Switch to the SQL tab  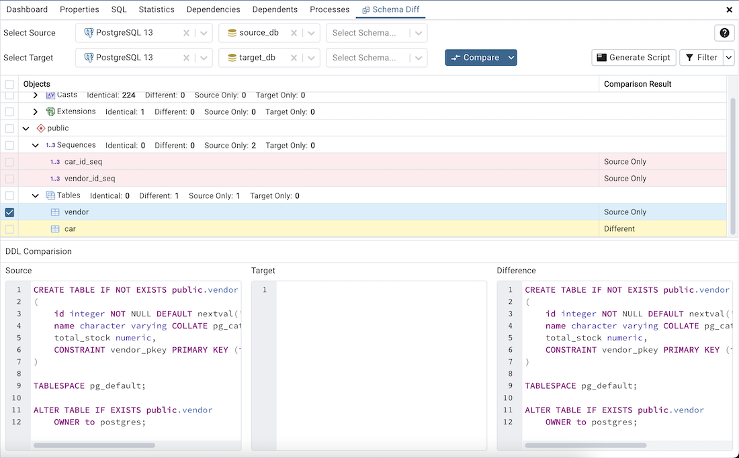(118, 9)
